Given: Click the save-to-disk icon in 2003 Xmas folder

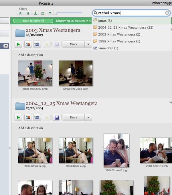Looking at the screenshot, I should click(57, 44).
